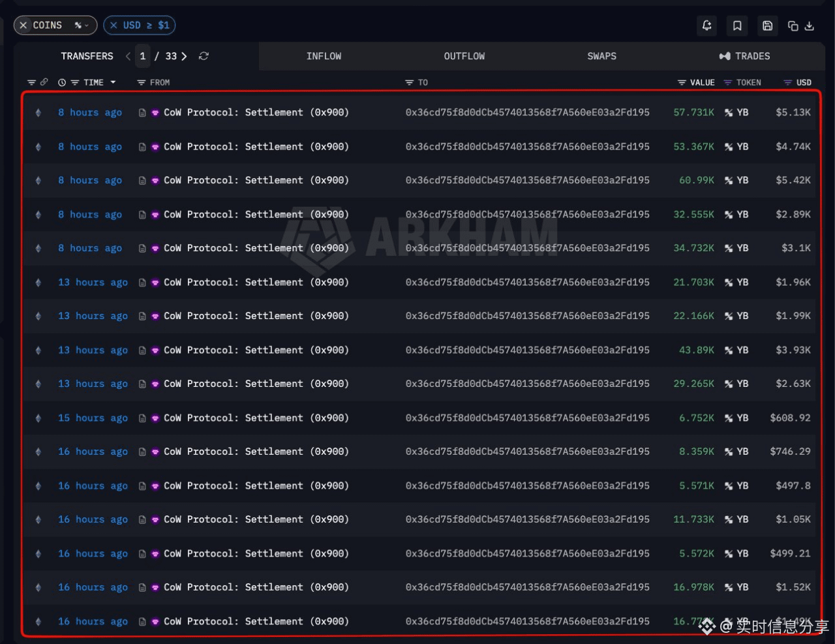Click the contract icon in the 53.367K row

tap(142, 147)
